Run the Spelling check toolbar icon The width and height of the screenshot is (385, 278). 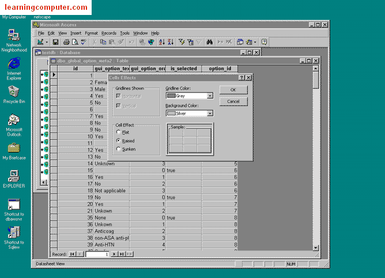tap(84, 42)
